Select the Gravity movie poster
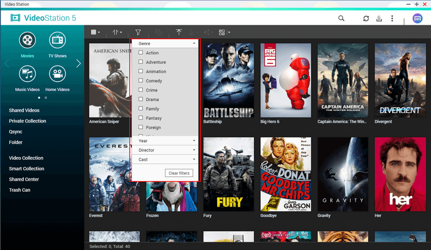The height and width of the screenshot is (250, 431). [x=343, y=174]
